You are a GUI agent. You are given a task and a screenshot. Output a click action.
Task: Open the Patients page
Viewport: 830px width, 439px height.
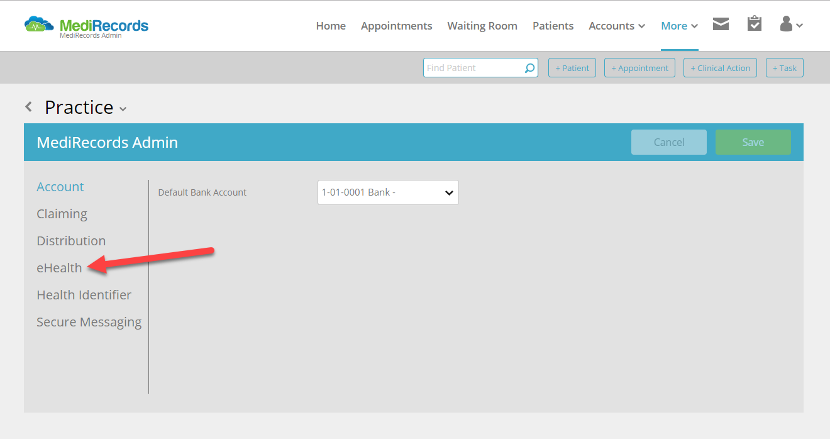point(553,26)
